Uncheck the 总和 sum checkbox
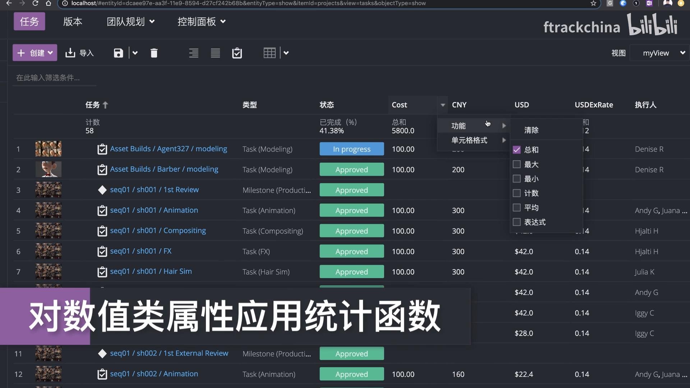This screenshot has width=690, height=388. point(516,150)
